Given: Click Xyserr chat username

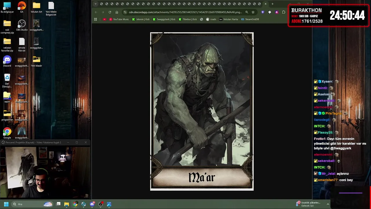Looking at the screenshot, I should click(327, 82).
